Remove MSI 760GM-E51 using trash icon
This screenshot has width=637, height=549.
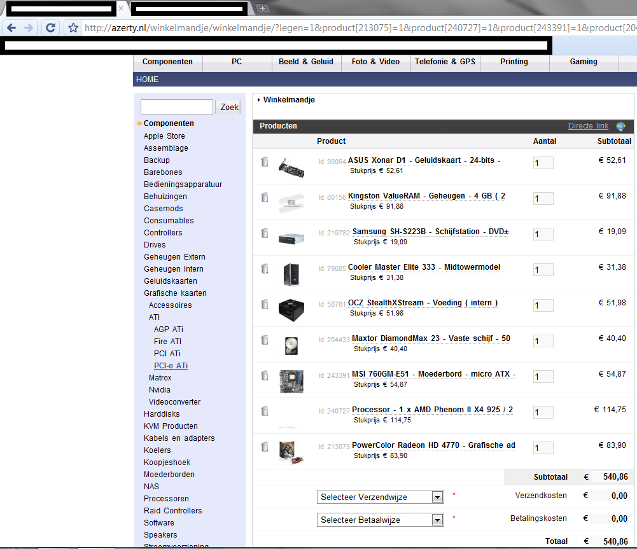265,375
